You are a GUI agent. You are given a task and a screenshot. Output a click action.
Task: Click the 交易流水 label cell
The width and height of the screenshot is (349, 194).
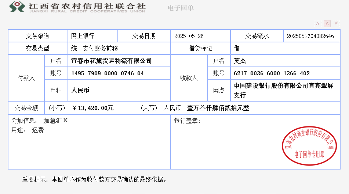tap(257, 36)
